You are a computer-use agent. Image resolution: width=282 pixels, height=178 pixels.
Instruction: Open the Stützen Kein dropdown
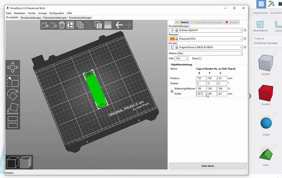coord(210,53)
